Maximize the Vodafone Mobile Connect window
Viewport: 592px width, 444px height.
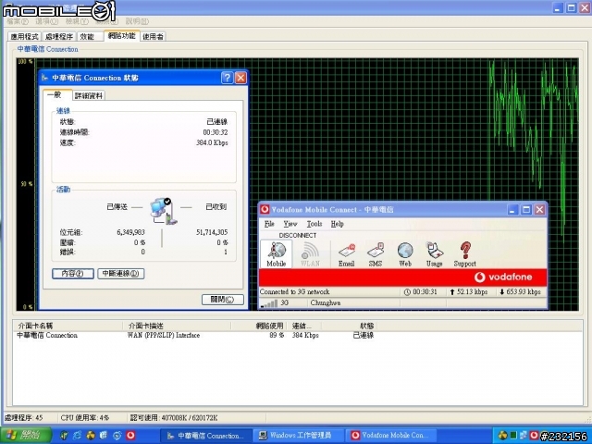click(526, 210)
